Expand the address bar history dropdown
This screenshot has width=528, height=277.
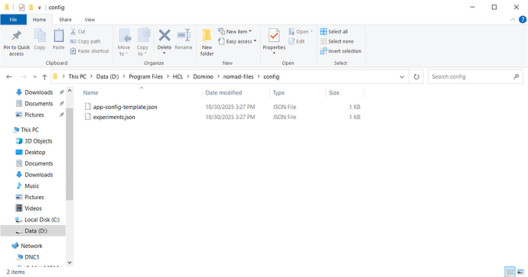[x=402, y=76]
